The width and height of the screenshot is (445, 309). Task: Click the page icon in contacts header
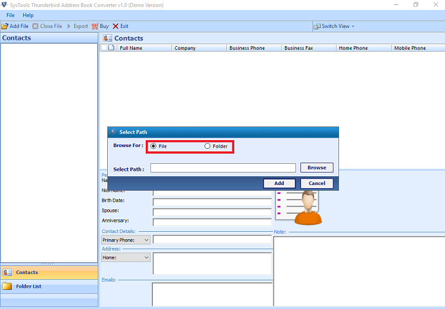click(111, 48)
